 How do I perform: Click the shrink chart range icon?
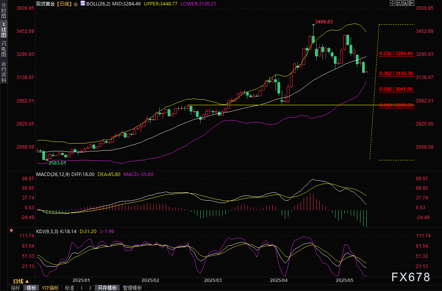pos(399,3)
